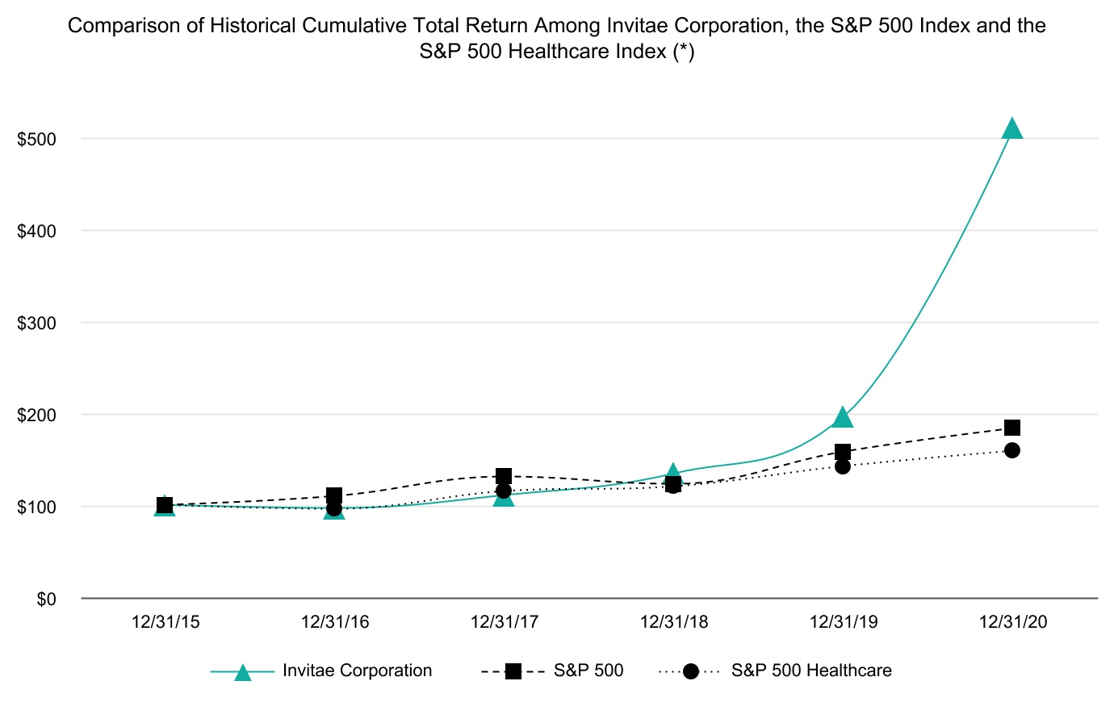The height and width of the screenshot is (702, 1114).
Task: Click the S&P 500 square marker at 12/31/19
Action: [x=842, y=452]
